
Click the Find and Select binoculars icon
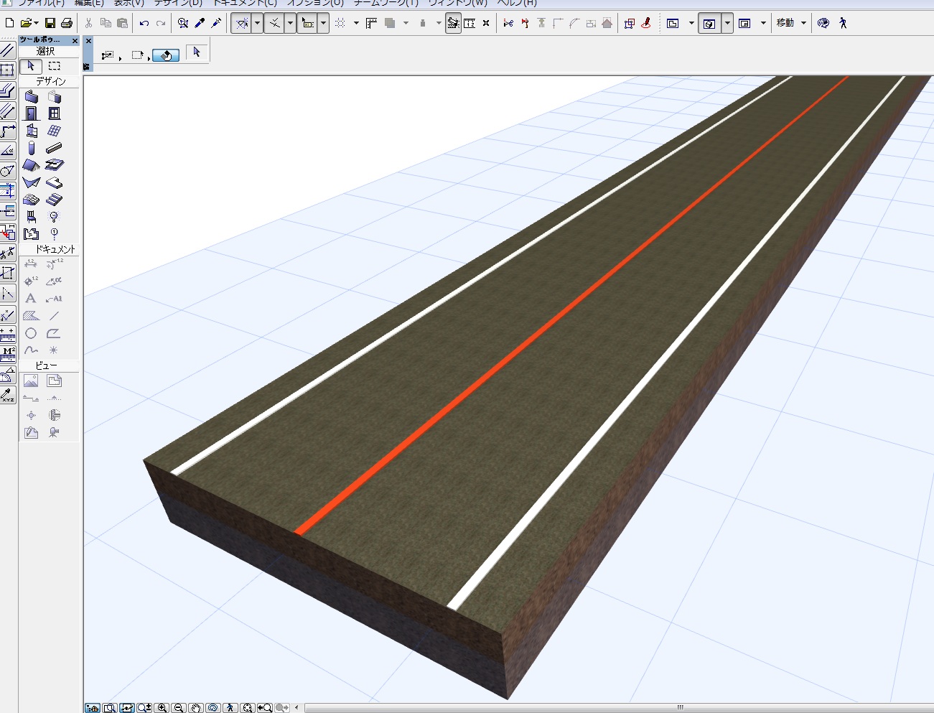click(183, 24)
